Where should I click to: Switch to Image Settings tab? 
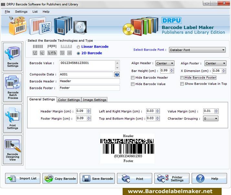coord(94,100)
